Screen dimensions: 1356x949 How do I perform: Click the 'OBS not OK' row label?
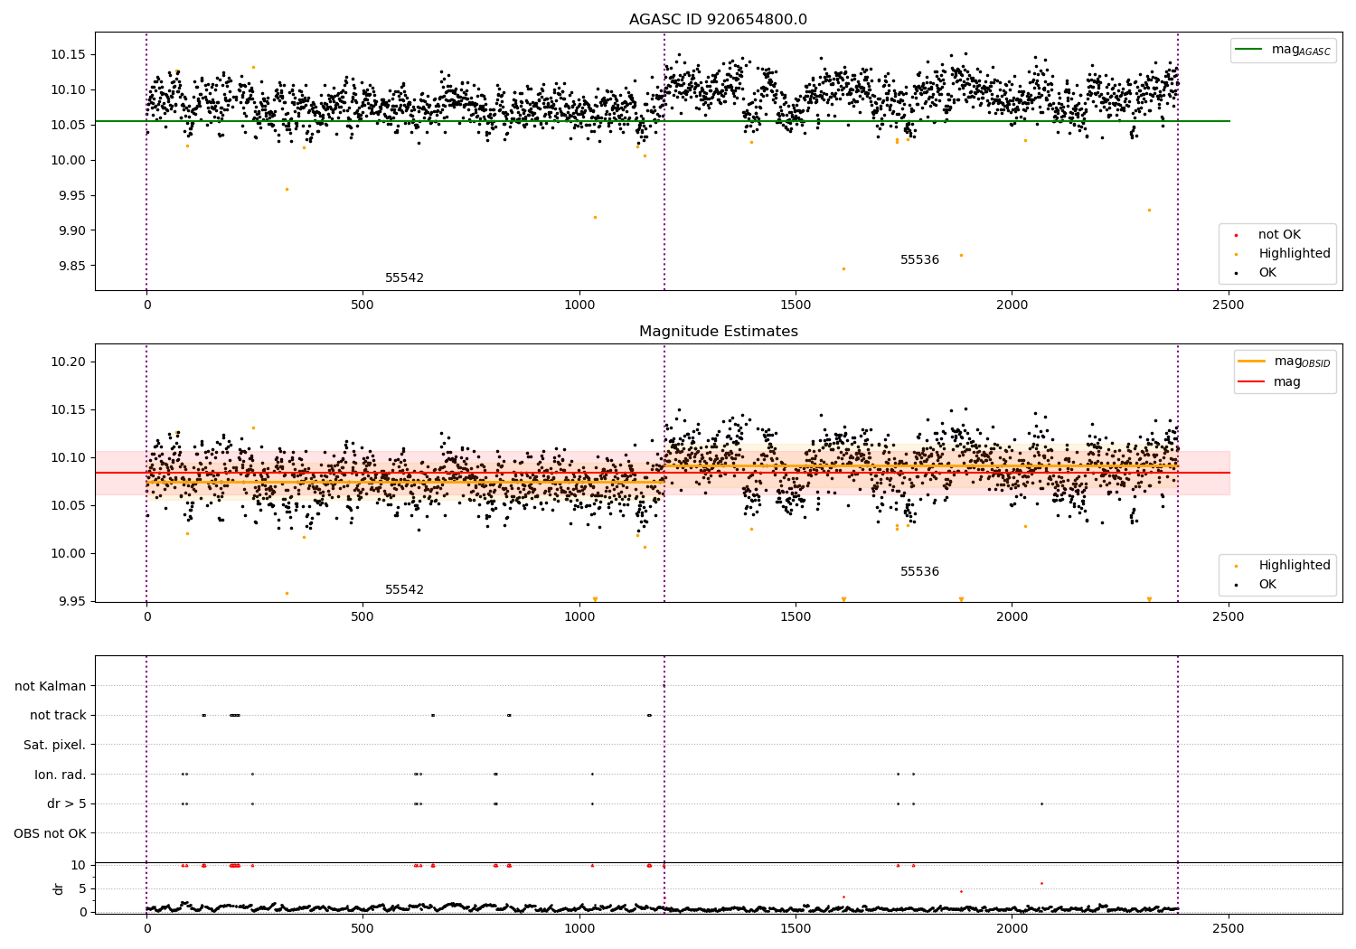(50, 834)
